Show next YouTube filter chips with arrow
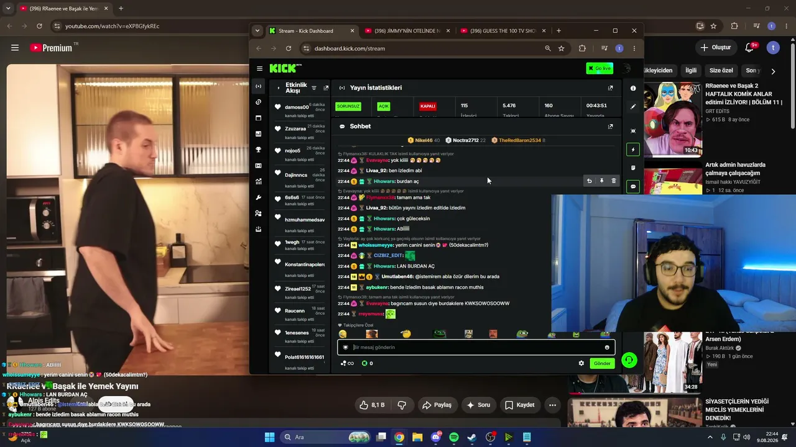Image resolution: width=796 pixels, height=447 pixels. click(773, 71)
